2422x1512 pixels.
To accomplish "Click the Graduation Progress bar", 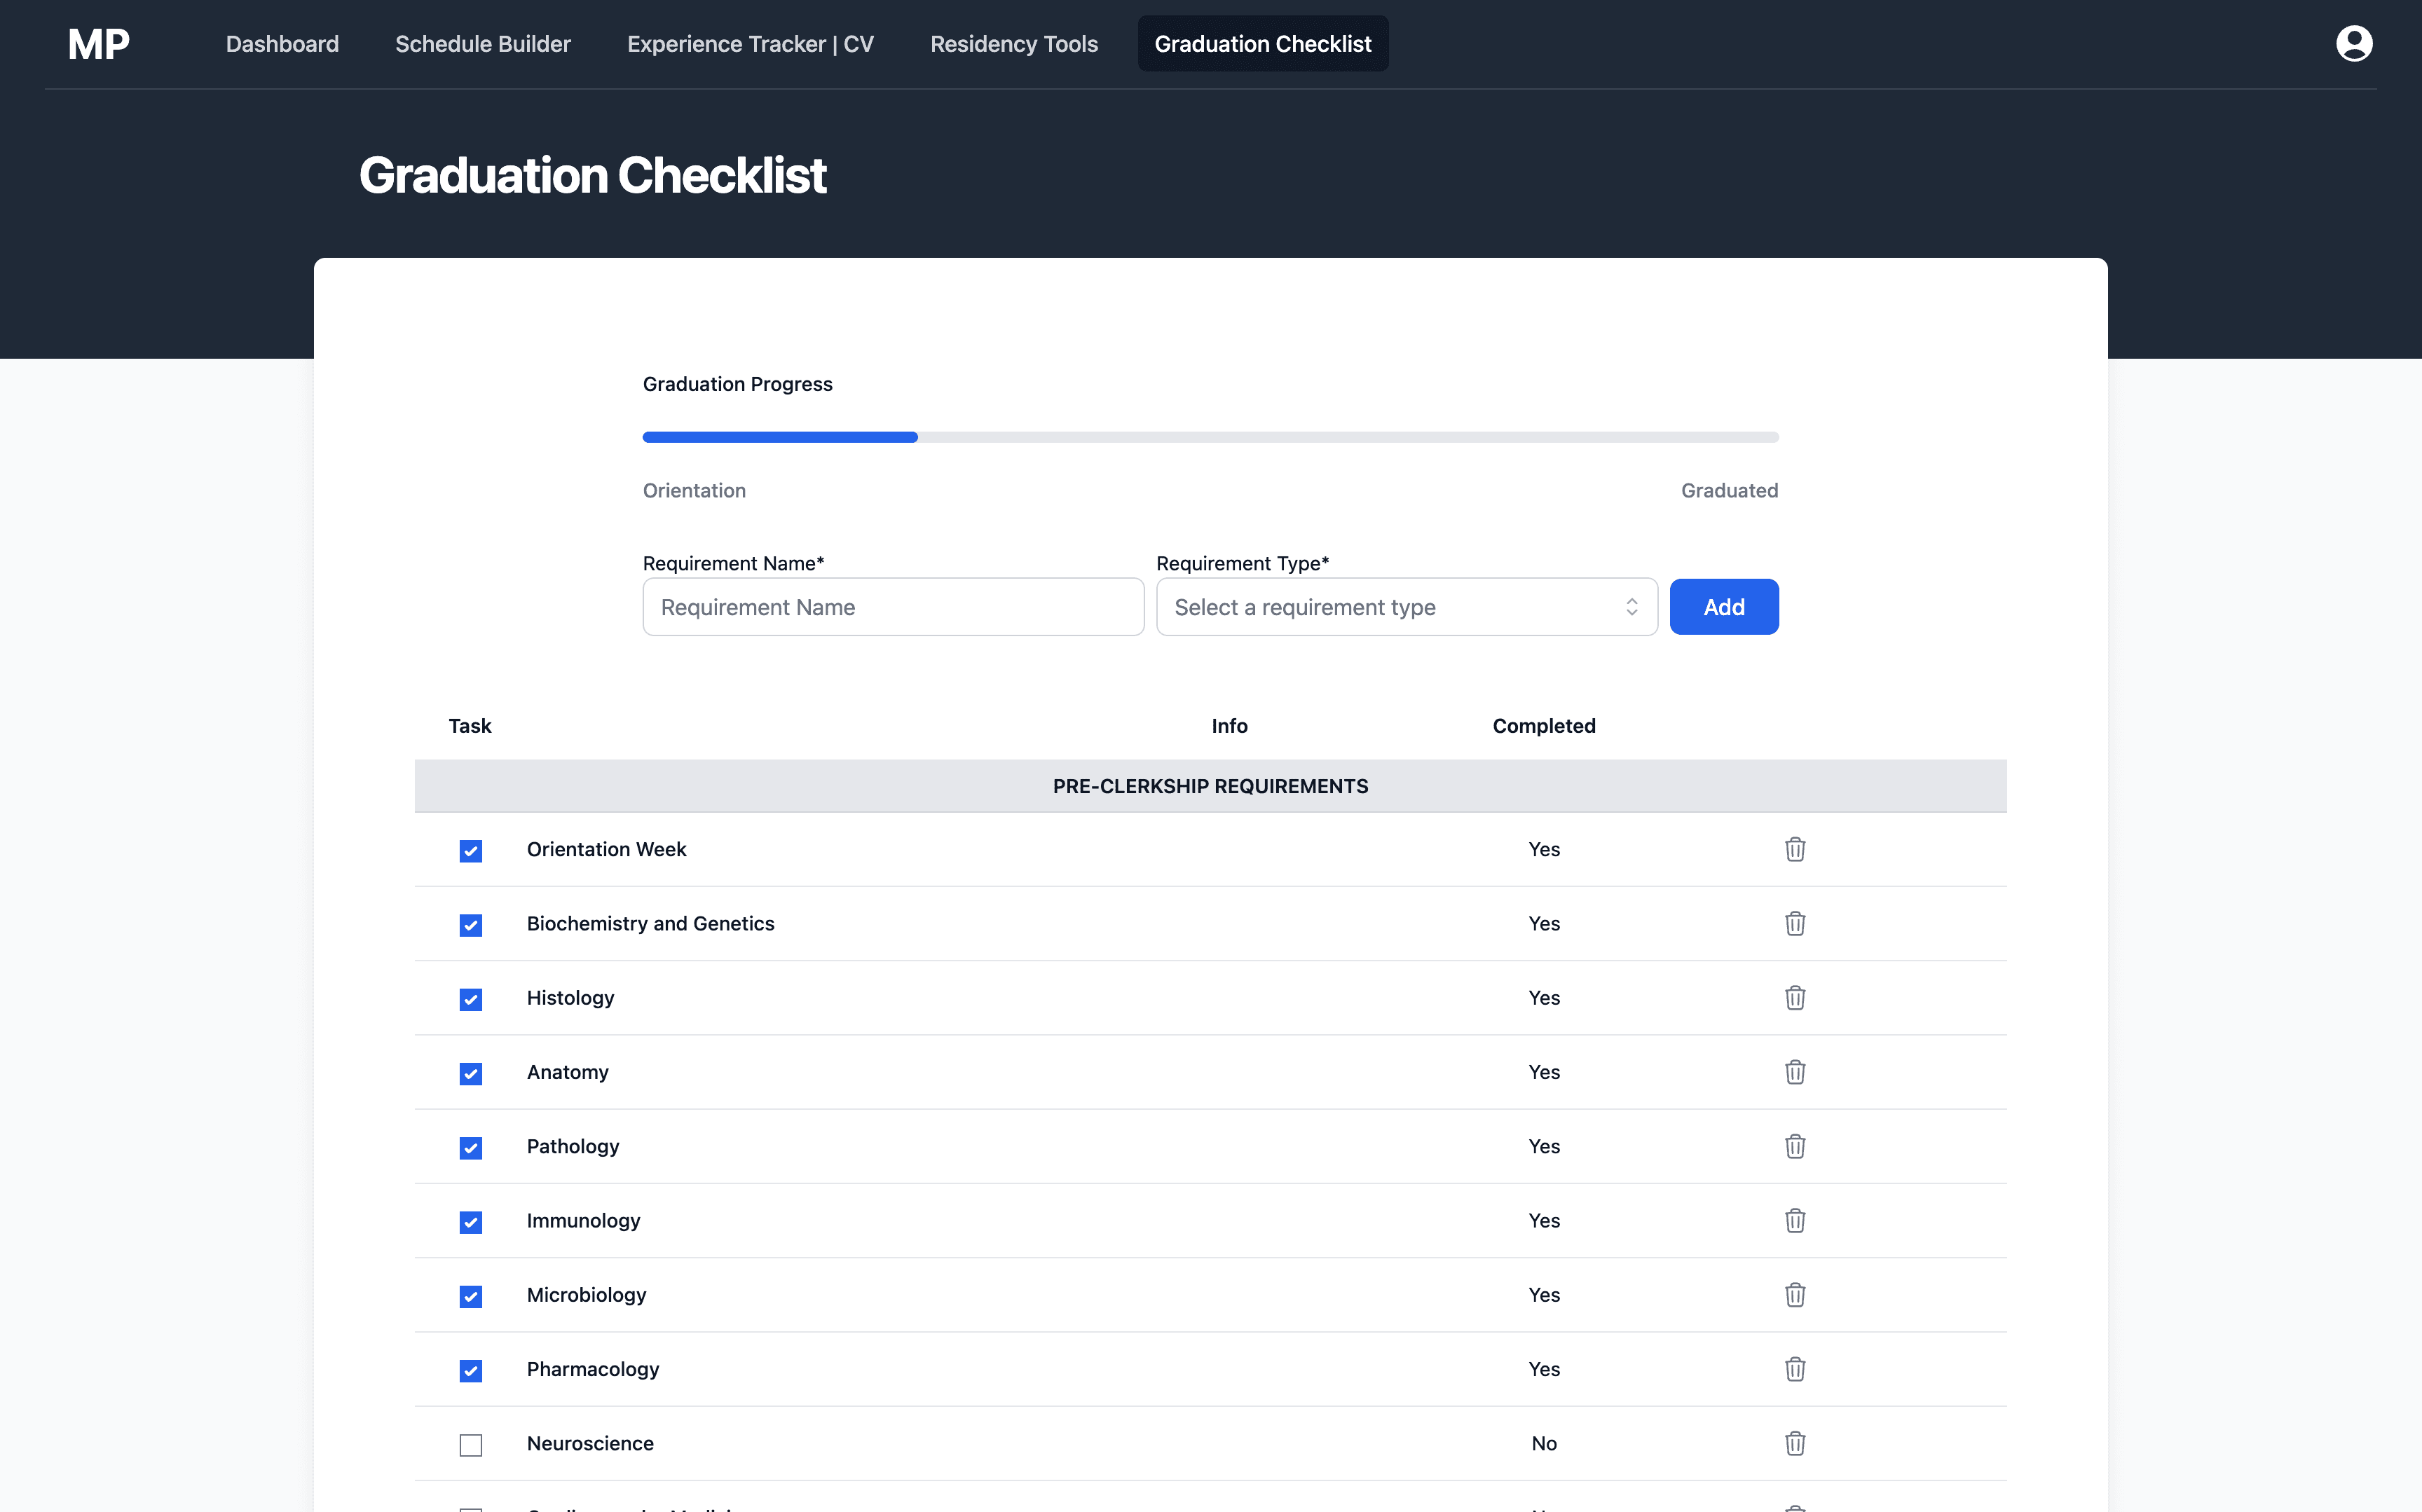I will [x=1210, y=437].
